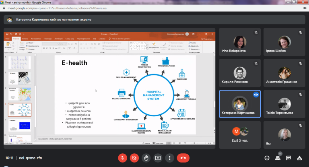Click the Найти find button
This screenshot has height=167, width=309.
(x=192, y=43)
